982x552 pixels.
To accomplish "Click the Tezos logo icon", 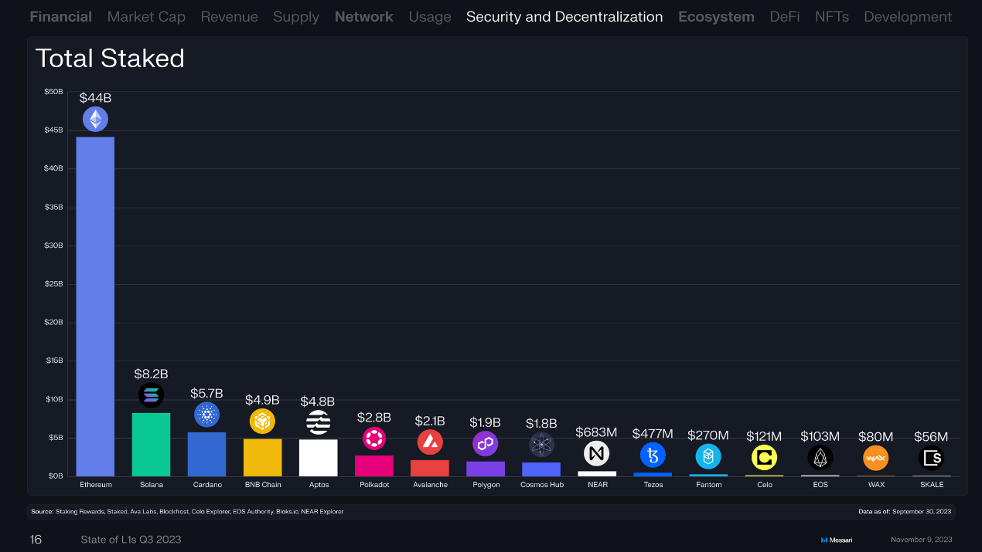I will click(653, 455).
